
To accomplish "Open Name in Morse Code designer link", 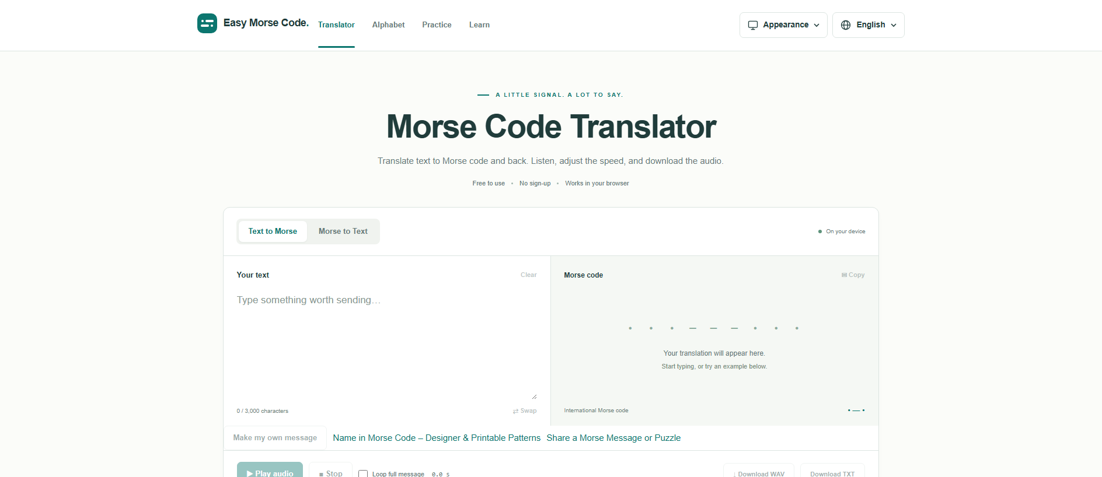I will tap(437, 438).
